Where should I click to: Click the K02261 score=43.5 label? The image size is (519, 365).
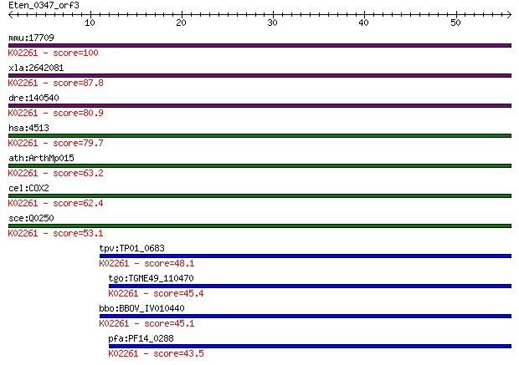tap(156, 353)
